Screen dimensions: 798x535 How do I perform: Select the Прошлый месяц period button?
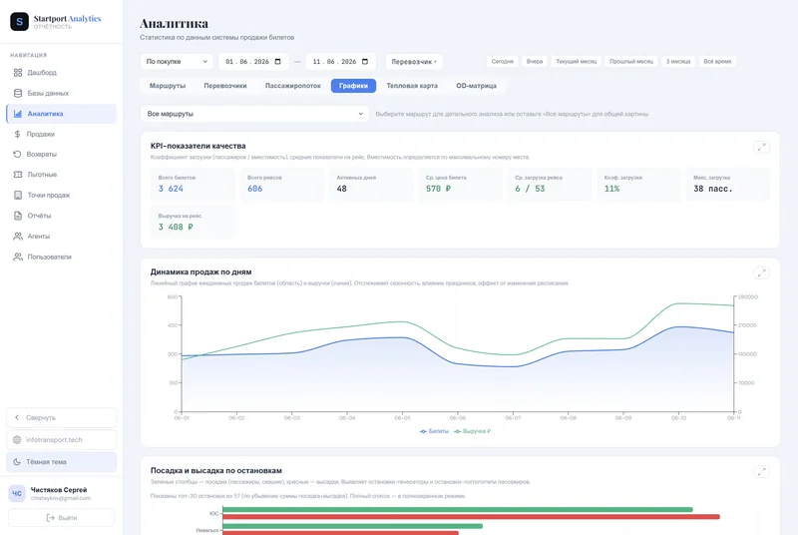(x=631, y=62)
